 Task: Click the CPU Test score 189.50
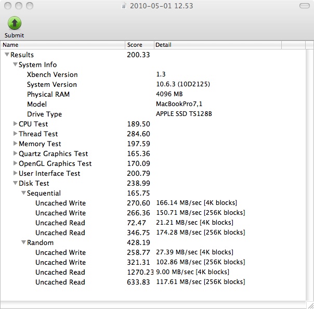click(139, 124)
